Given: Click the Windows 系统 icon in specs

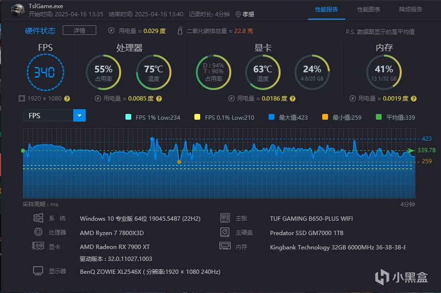Looking at the screenshot, I should (38, 218).
